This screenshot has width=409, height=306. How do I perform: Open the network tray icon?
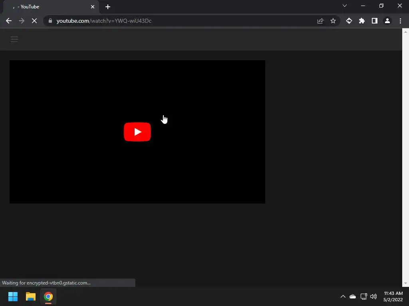coord(363,296)
